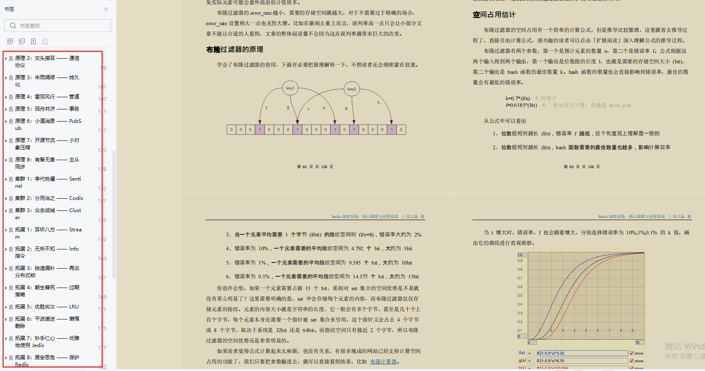
Task: Click bookmark icon beside 集群 1：李代桃僵
Action: tap(11, 179)
